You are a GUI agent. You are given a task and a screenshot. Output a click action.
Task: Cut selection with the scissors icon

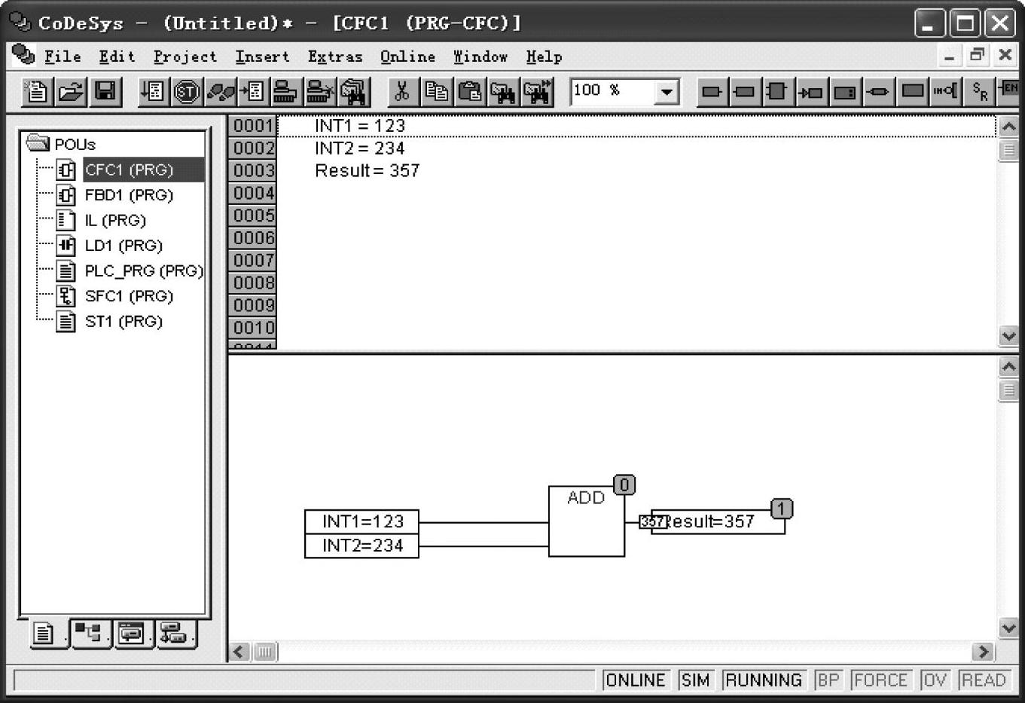[402, 92]
